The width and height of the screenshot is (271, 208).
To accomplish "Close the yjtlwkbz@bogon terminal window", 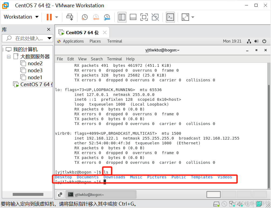I will coord(266,50).
